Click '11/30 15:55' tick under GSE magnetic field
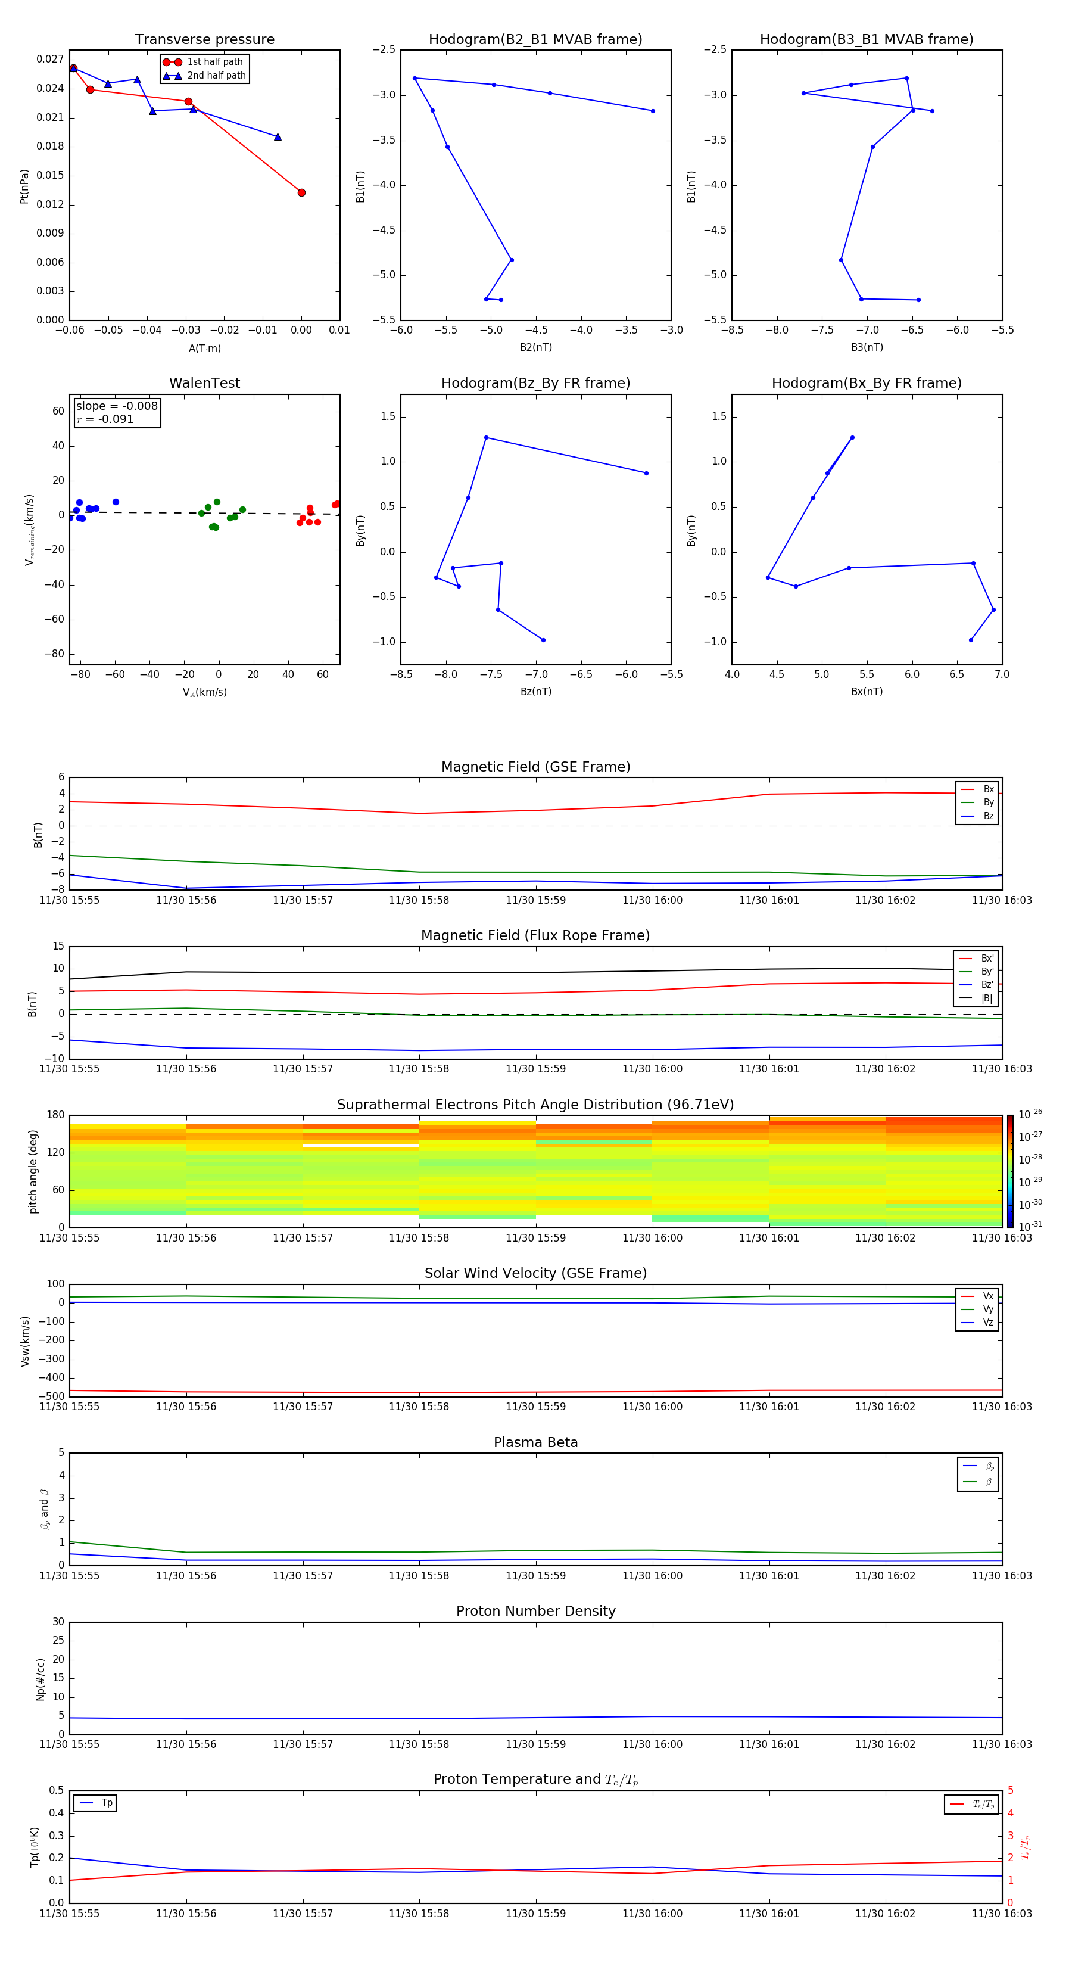 tap(70, 900)
